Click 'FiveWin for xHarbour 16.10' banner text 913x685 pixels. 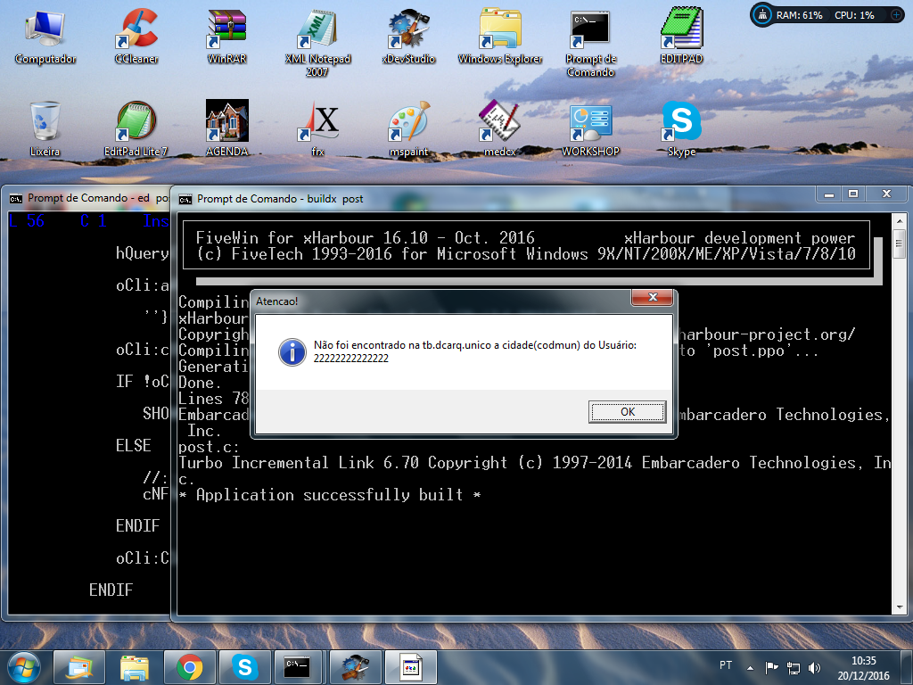(365, 238)
